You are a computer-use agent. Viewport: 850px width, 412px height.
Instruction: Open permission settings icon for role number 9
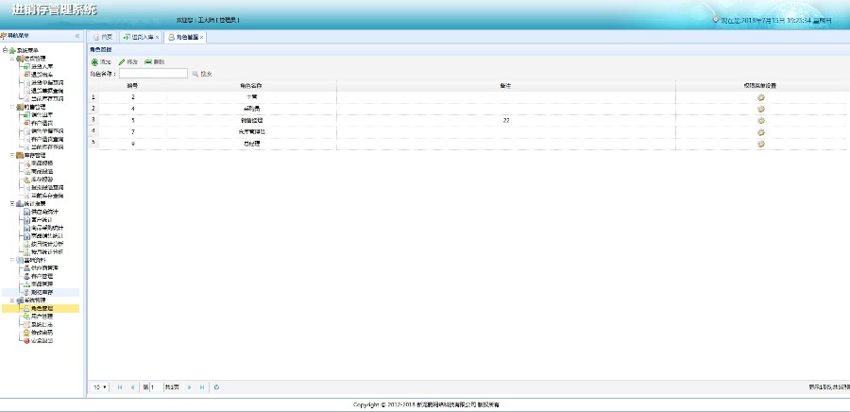[761, 145]
